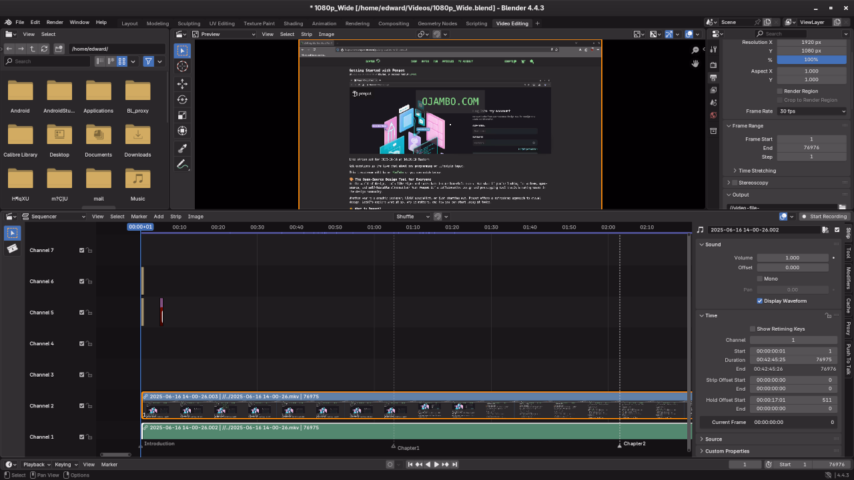This screenshot has height=480, width=854.
Task: Select the Select Box tool in preview toolbar
Action: point(182,51)
